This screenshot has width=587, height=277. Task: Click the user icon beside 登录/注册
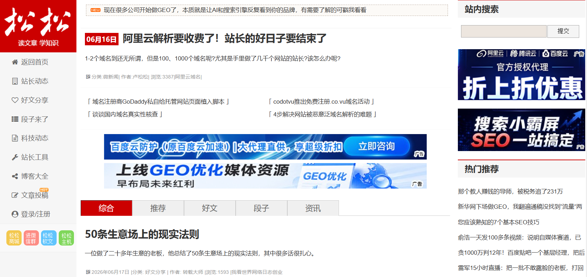[x=15, y=214]
